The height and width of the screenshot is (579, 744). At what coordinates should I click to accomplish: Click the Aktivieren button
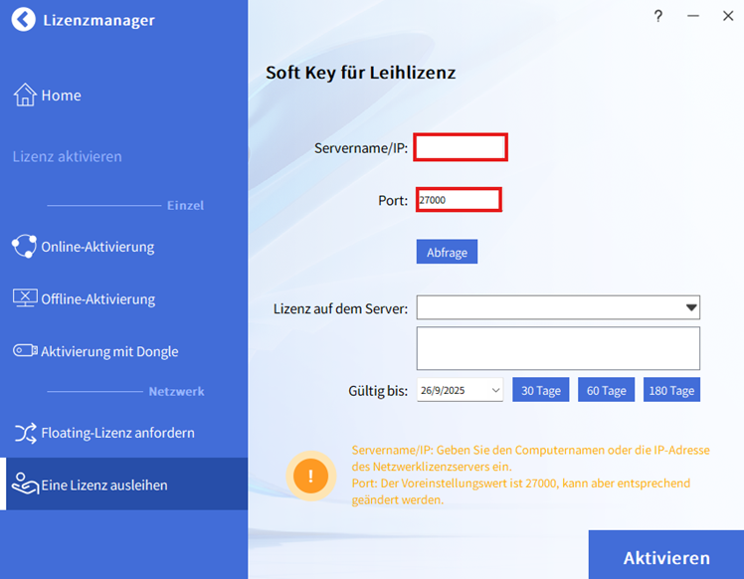point(665,557)
